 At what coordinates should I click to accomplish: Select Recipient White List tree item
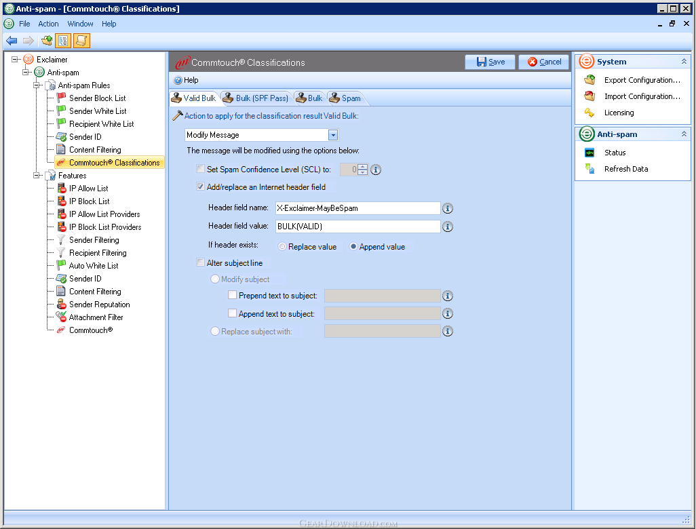click(101, 124)
